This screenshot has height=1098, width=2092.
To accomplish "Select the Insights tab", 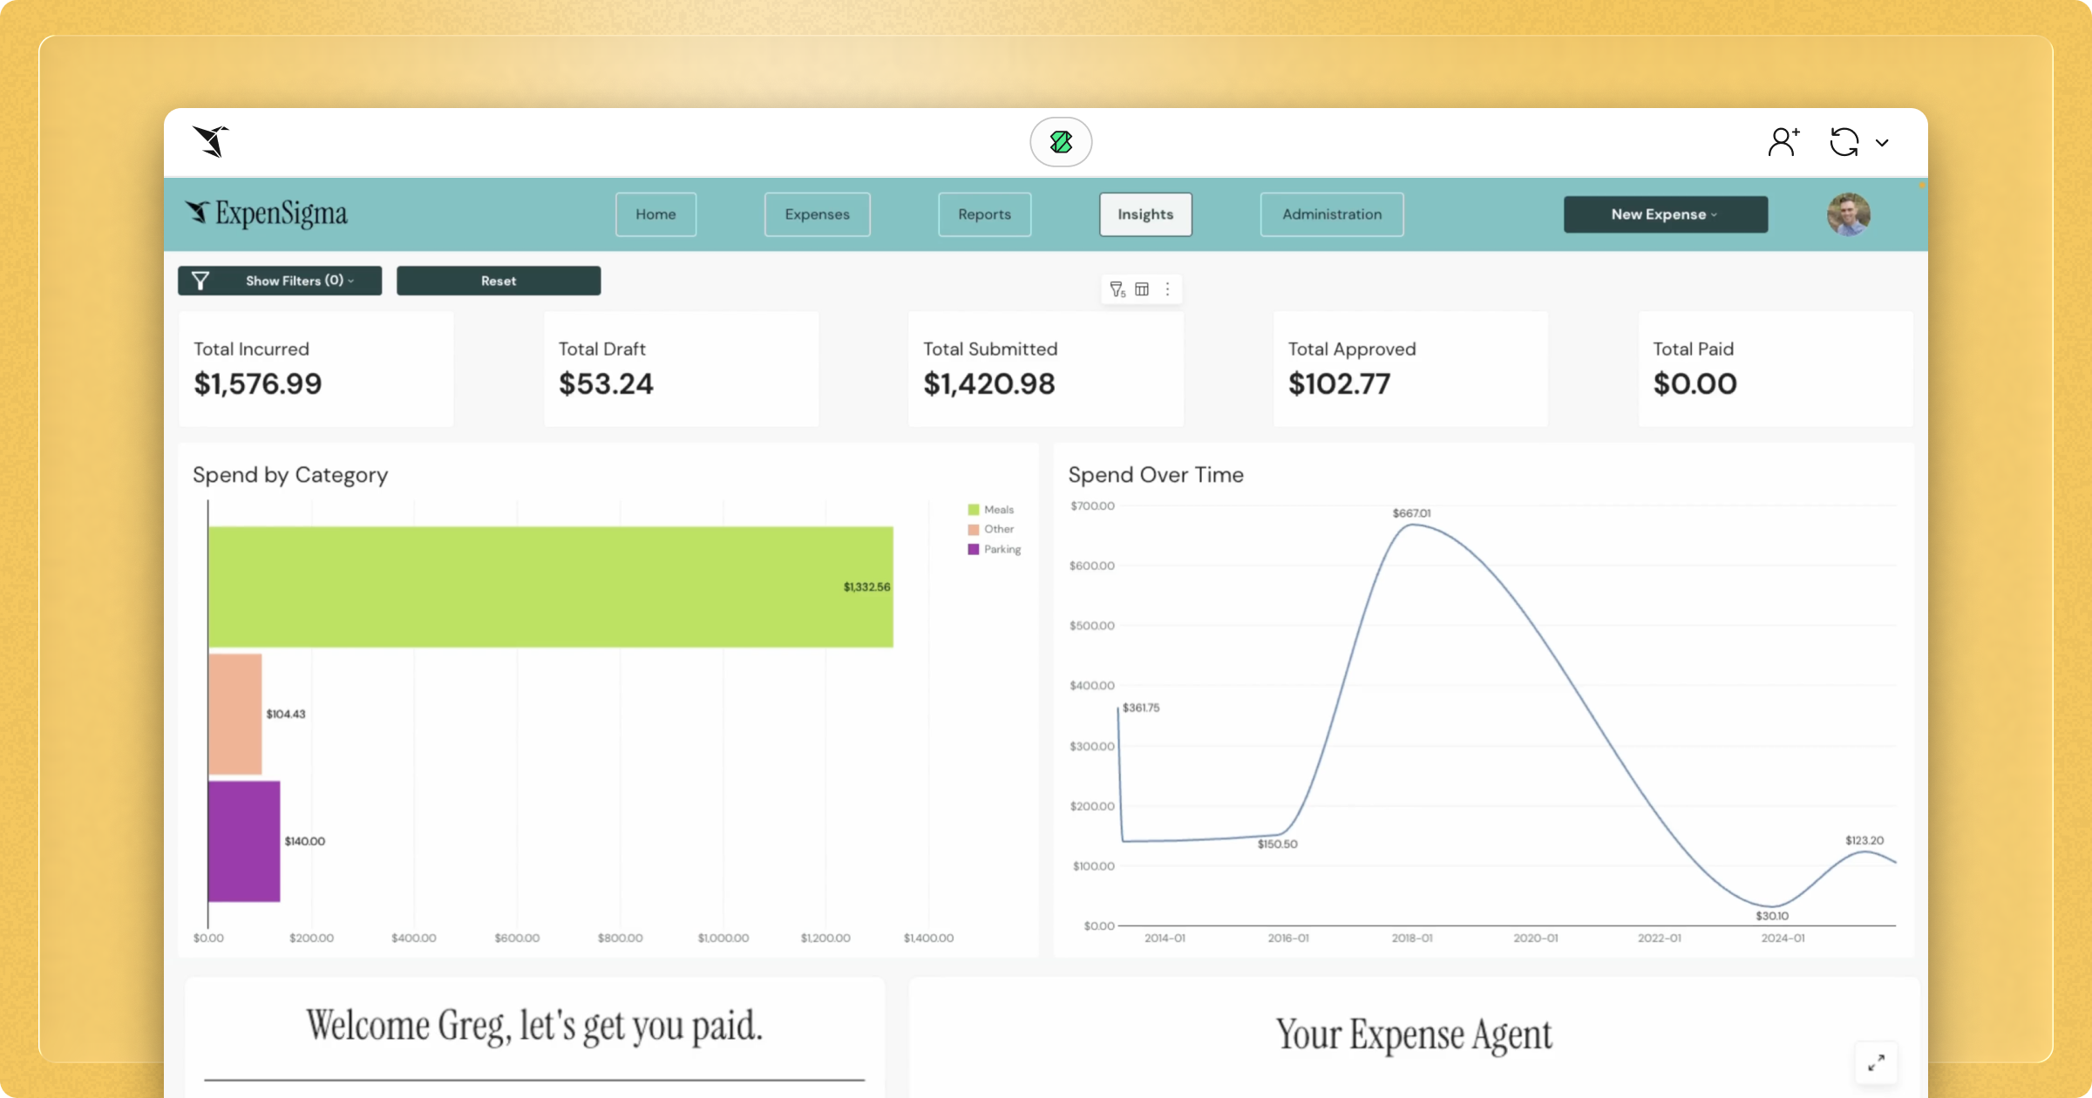I will coord(1145,214).
